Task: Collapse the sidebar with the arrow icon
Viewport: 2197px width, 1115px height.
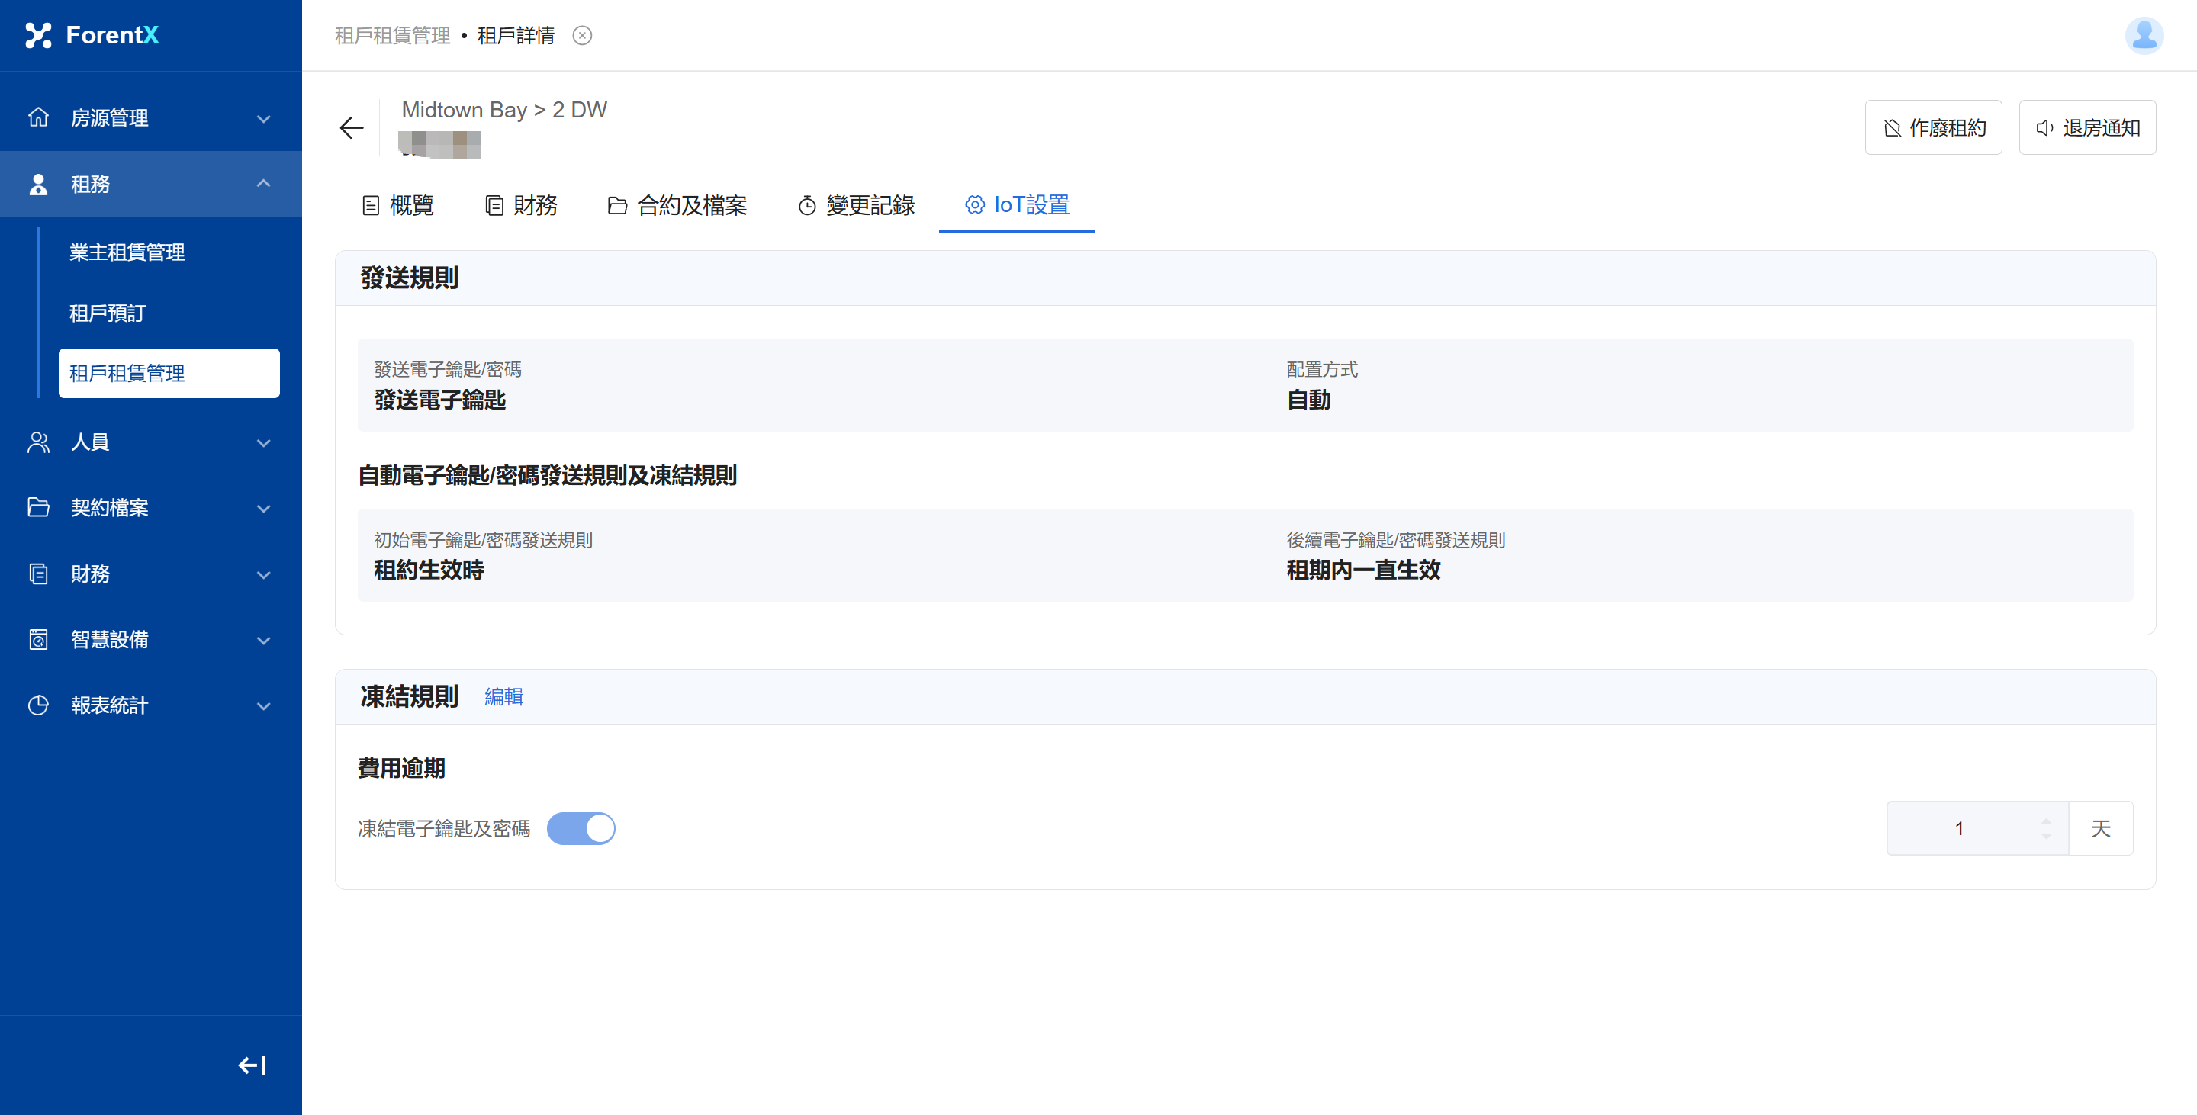Action: click(252, 1065)
